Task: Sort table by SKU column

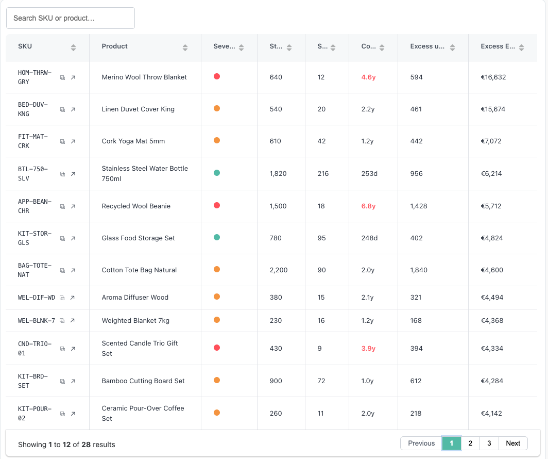Action: click(73, 47)
